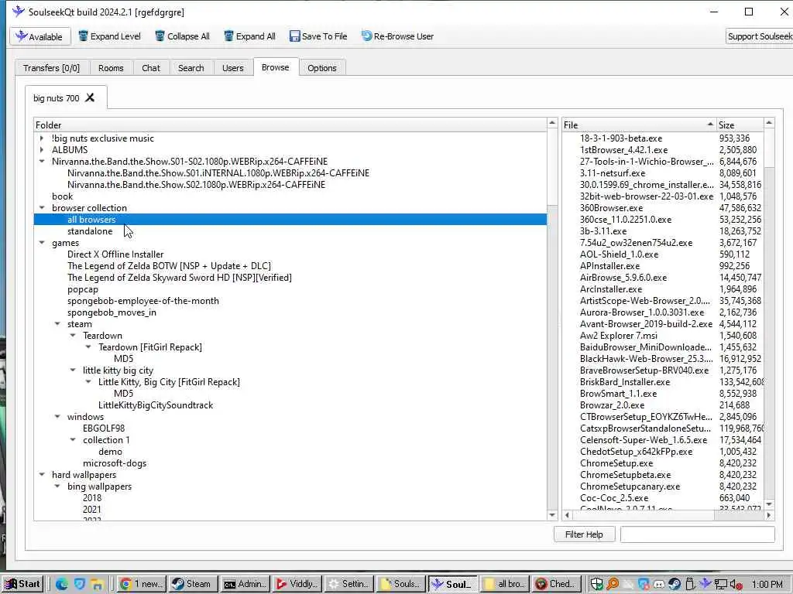Click folder tree scrollbar down arrow
Image resolution: width=793 pixels, height=594 pixels.
(552, 515)
